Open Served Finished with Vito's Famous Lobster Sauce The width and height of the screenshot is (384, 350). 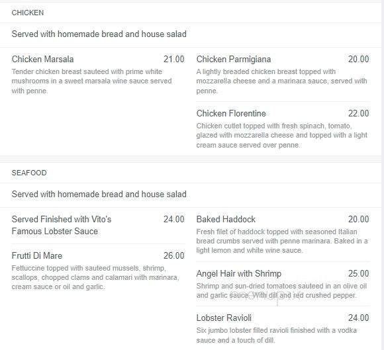coord(62,225)
